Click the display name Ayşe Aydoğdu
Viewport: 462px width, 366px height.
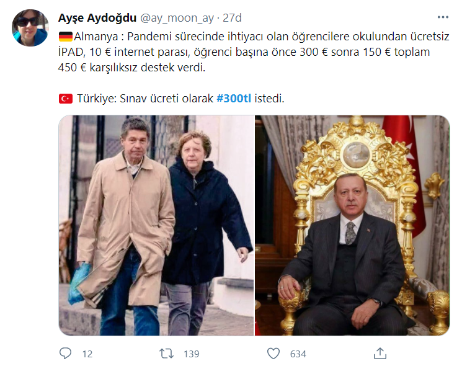[97, 18]
